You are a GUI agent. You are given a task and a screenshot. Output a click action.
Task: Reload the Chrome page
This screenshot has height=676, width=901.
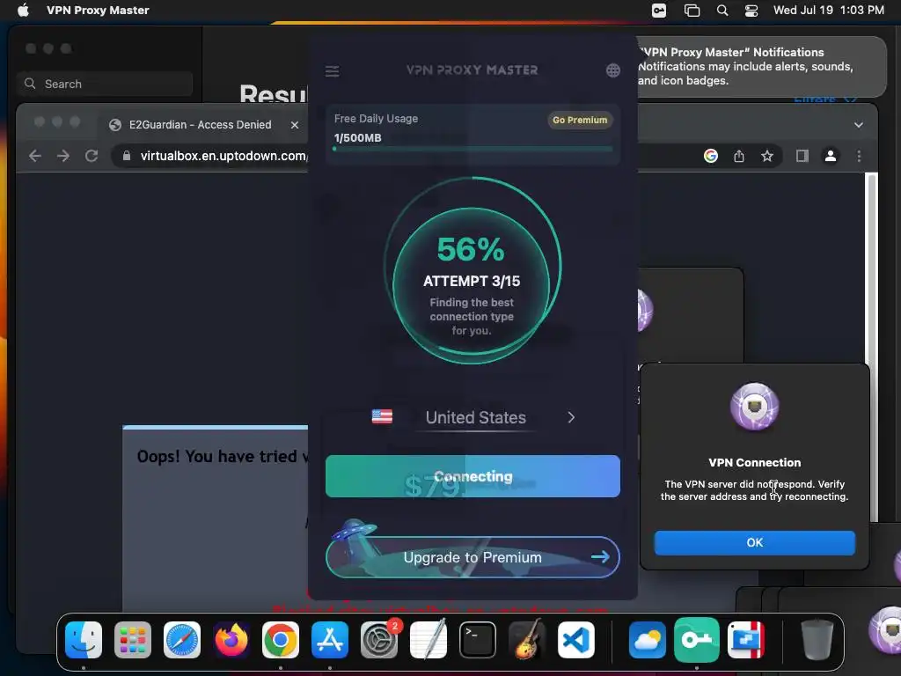(x=92, y=156)
